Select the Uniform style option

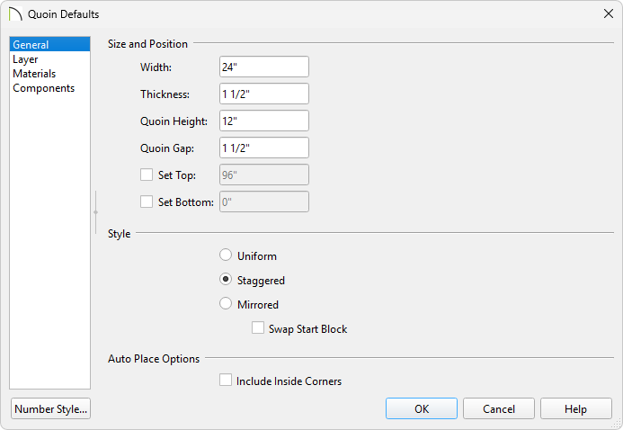226,255
